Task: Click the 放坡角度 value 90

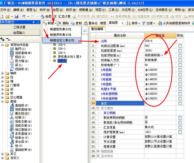Action: click(160, 65)
